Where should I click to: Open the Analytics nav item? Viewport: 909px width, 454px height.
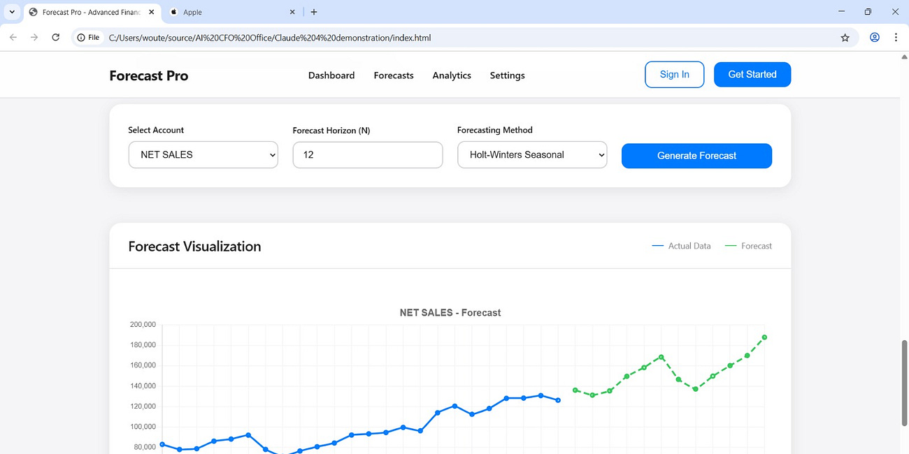pyautogui.click(x=452, y=75)
